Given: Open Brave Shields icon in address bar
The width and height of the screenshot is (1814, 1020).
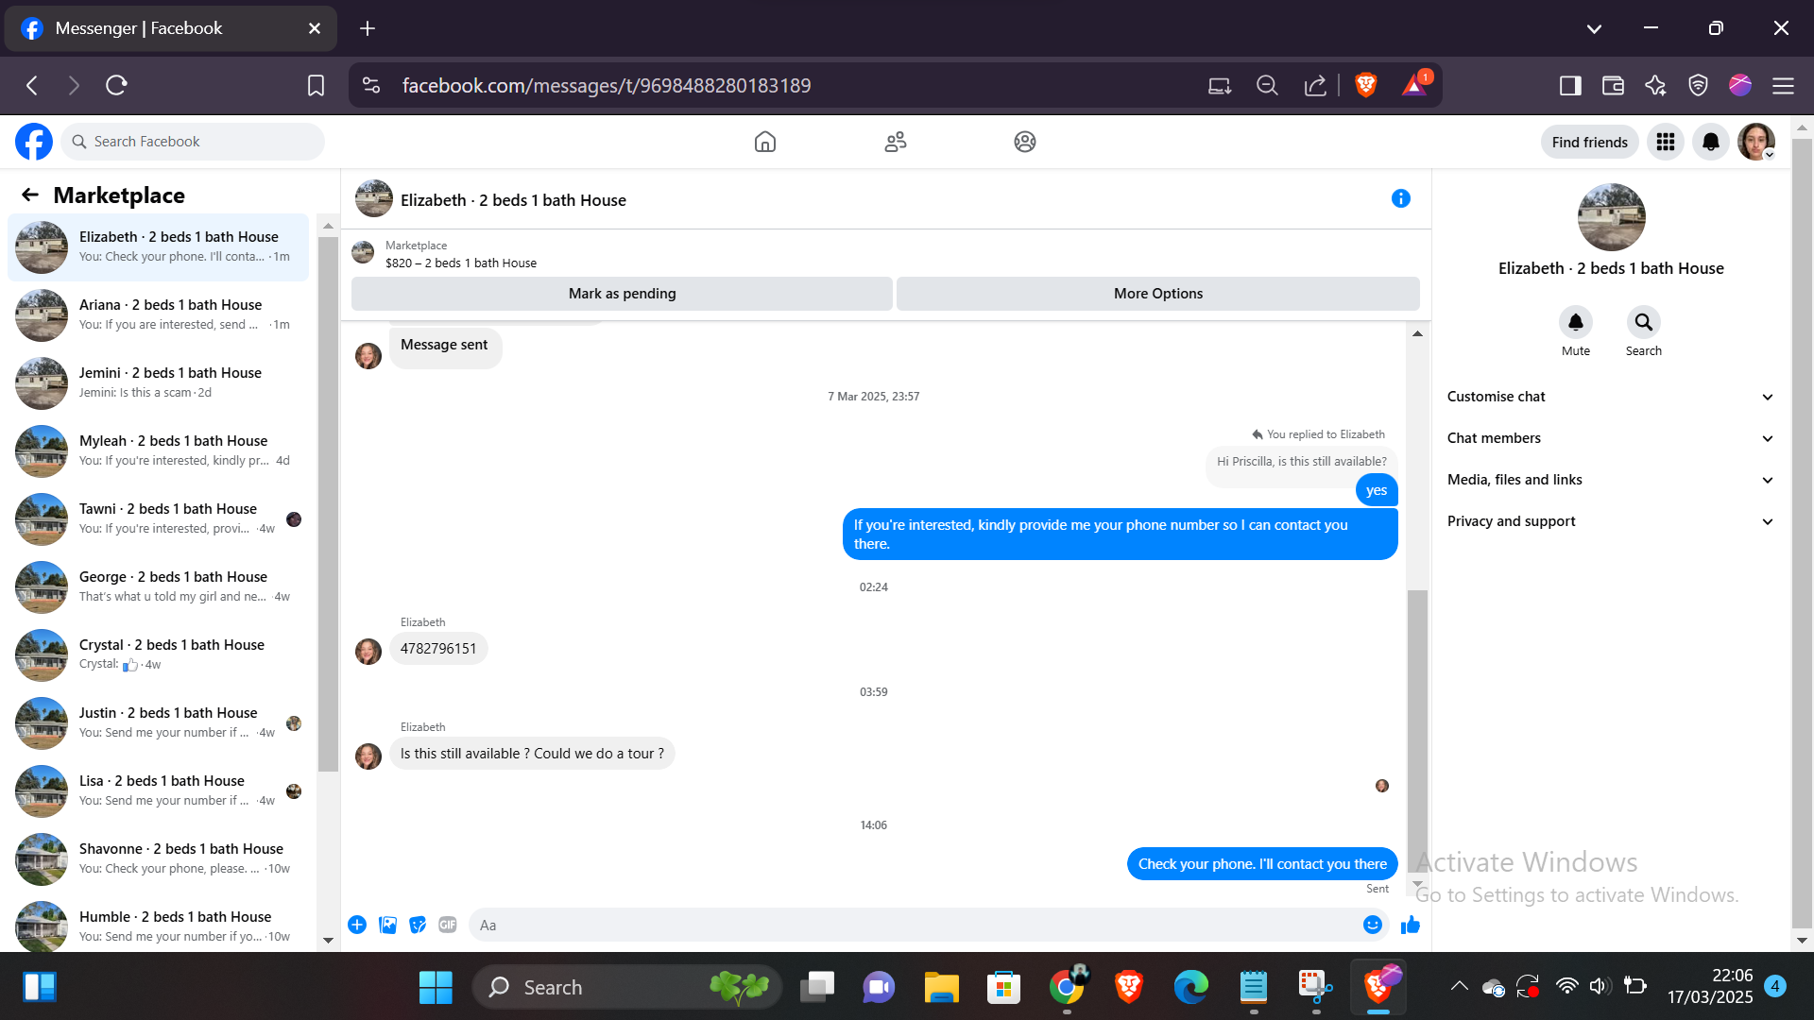Looking at the screenshot, I should pos(1365,85).
